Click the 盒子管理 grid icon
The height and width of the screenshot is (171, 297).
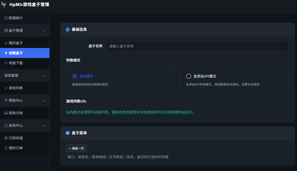pos(6,30)
